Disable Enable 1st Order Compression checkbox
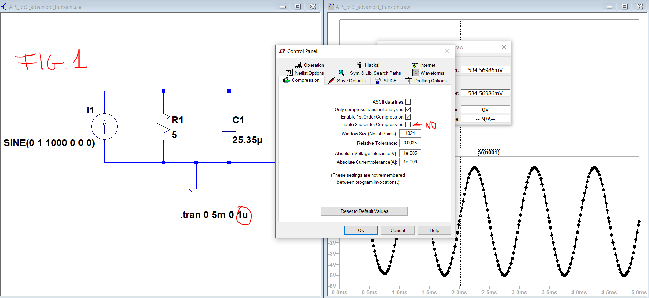 pyautogui.click(x=408, y=117)
